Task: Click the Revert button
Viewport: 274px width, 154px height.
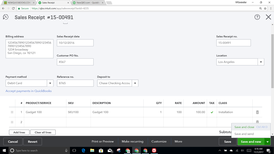Action: pyautogui.click(x=33, y=142)
